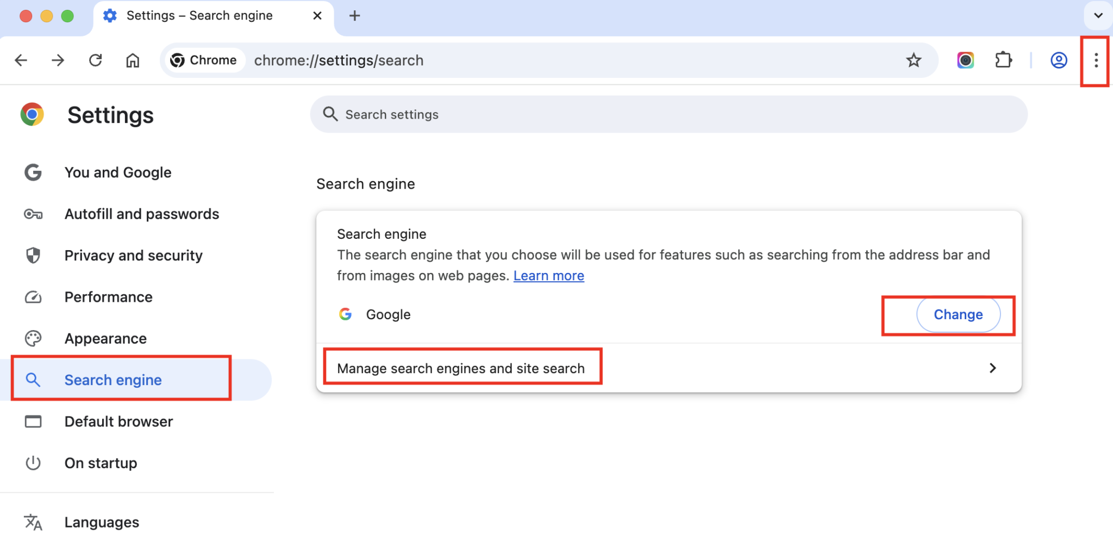Open the Learn more link
Viewport: 1113px width, 546px height.
click(x=548, y=275)
